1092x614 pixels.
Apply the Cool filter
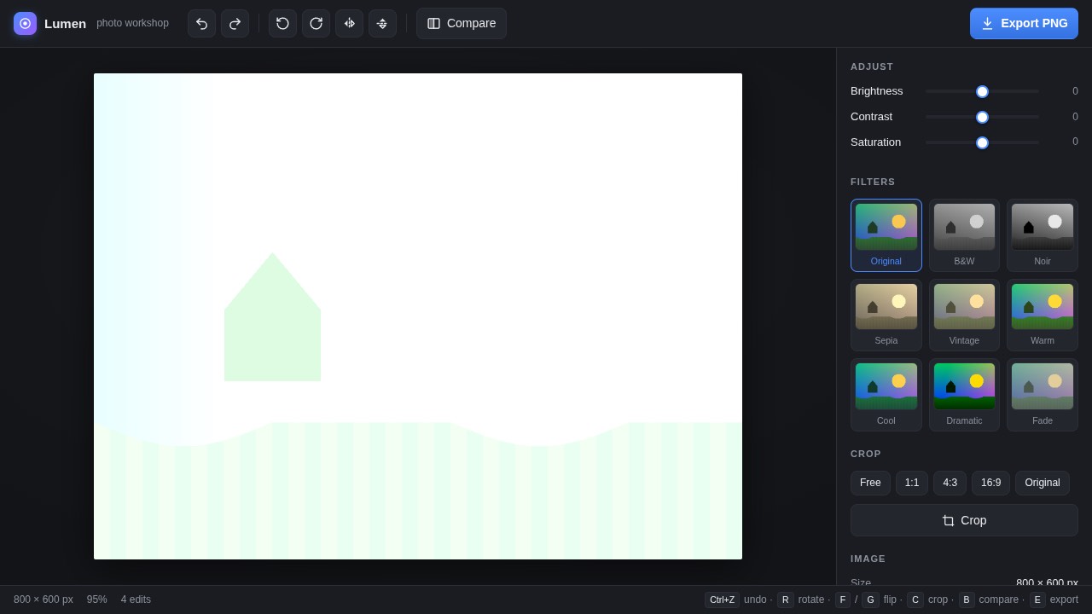[x=886, y=395]
